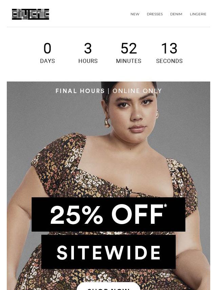Go to the DRESSES category
The height and width of the screenshot is (290, 217).
point(155,14)
